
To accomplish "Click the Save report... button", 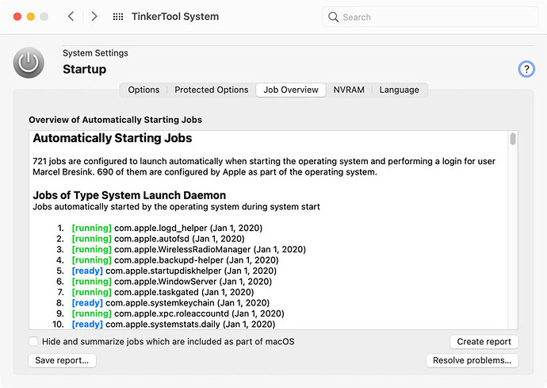I will (x=62, y=360).
